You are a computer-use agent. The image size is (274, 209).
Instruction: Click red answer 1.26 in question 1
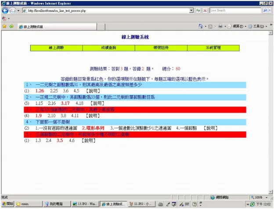(x=40, y=91)
